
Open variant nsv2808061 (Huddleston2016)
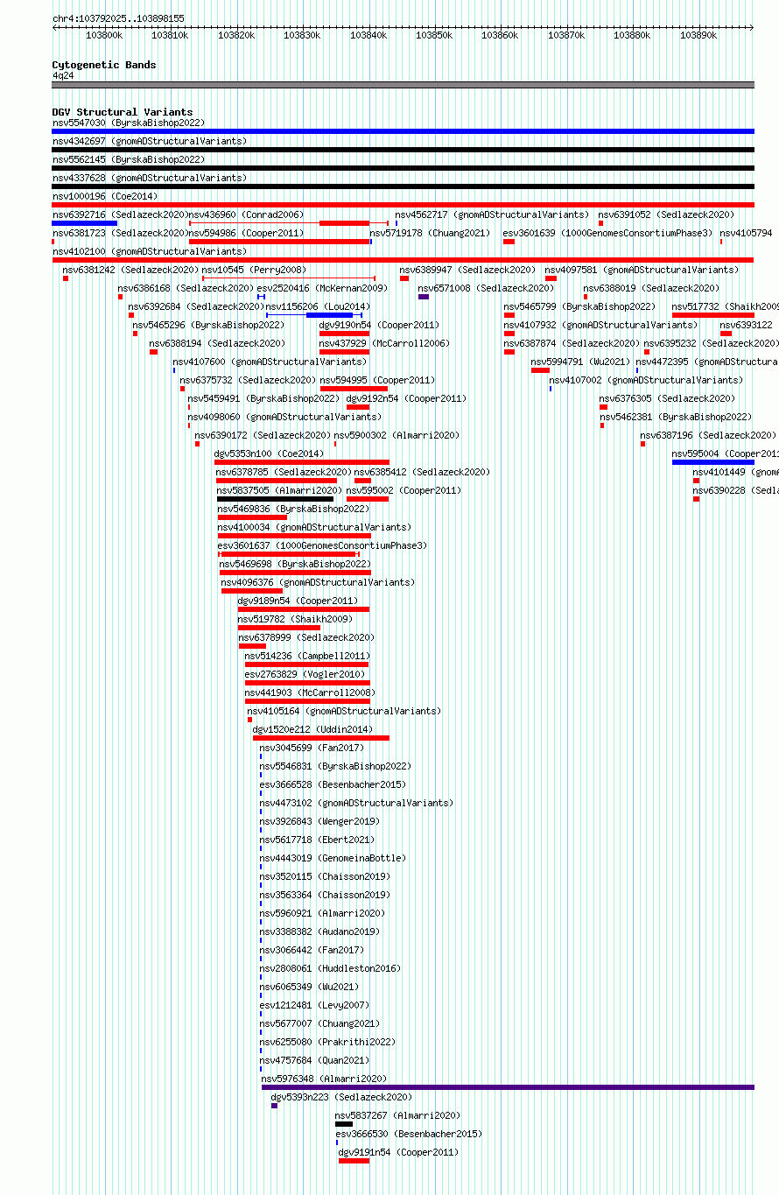tap(330, 968)
